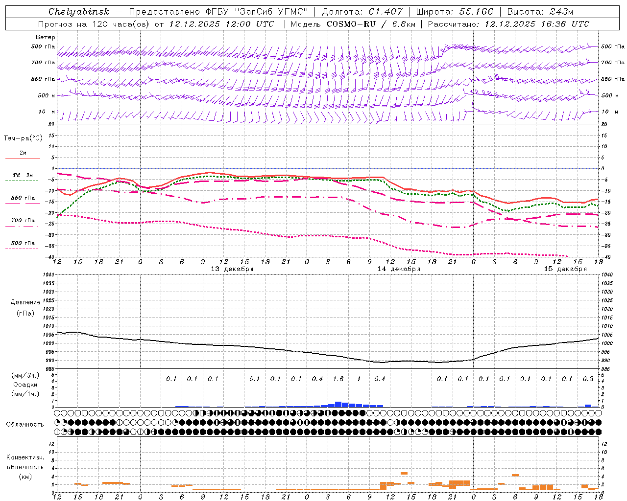Select the elevation text Высота: 243м
The image size is (627, 501).
[540, 12]
